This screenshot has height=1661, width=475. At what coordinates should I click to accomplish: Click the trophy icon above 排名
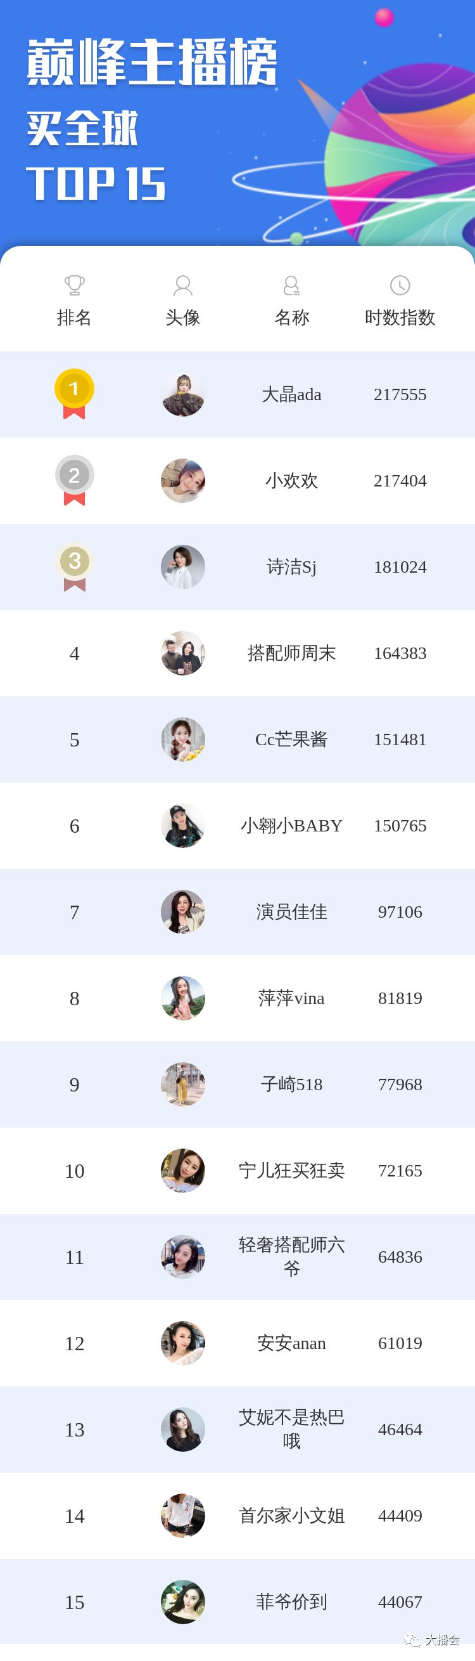pos(74,285)
